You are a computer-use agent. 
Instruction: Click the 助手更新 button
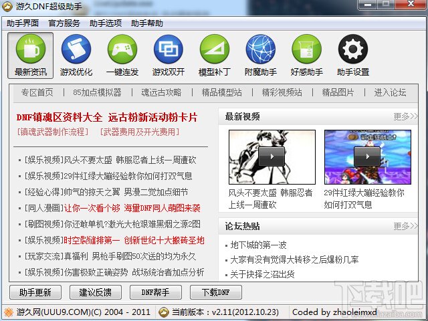coord(35,292)
